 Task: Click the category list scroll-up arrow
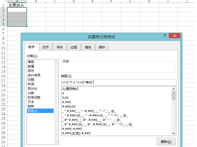pos(56,62)
